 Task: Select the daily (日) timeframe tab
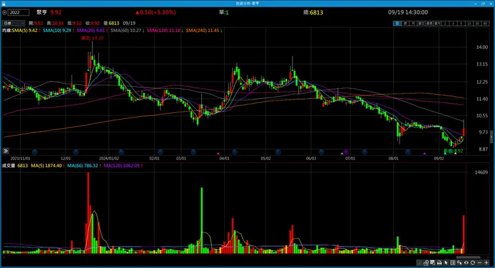pyautogui.click(x=397, y=23)
